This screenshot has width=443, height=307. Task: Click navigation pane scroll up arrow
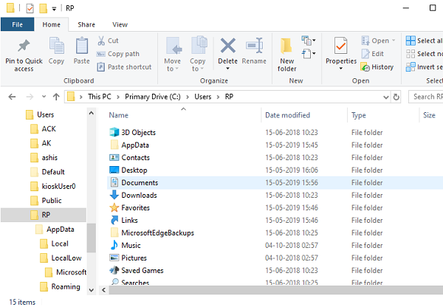coord(92,114)
